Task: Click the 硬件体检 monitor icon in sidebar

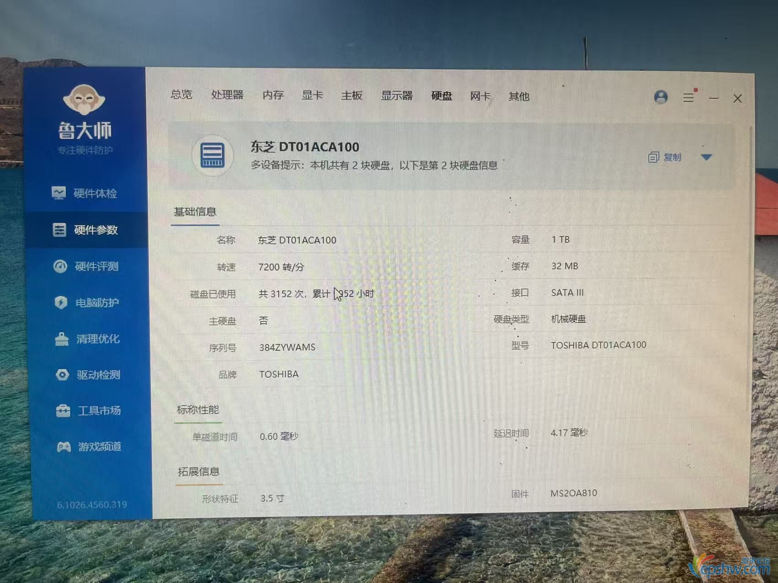Action: (59, 193)
